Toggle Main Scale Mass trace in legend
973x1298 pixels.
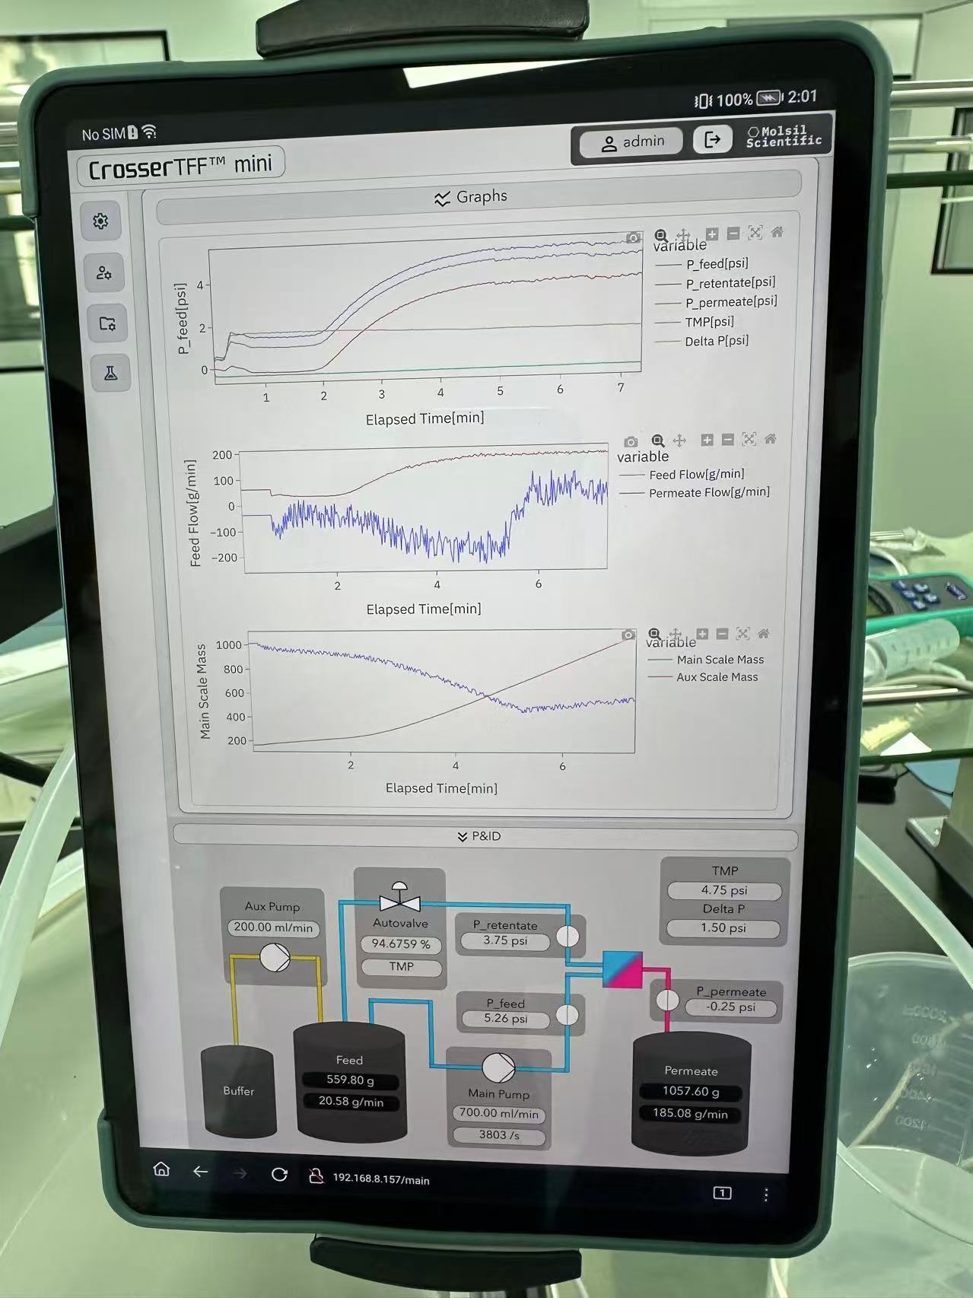(705, 660)
